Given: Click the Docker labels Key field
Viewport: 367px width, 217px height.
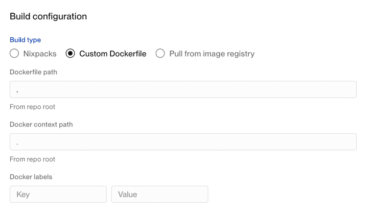Looking at the screenshot, I should [x=58, y=194].
